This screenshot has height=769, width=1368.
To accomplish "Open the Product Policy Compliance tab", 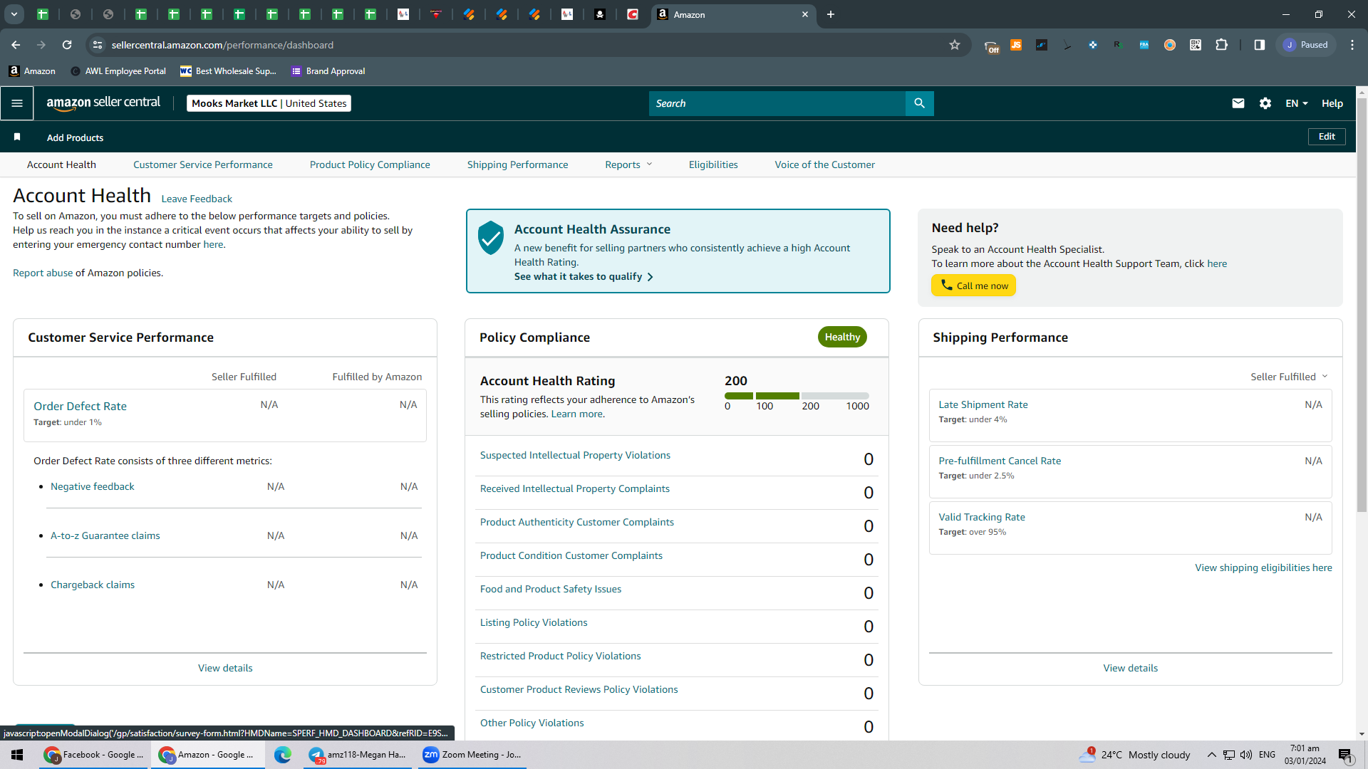I will (370, 164).
